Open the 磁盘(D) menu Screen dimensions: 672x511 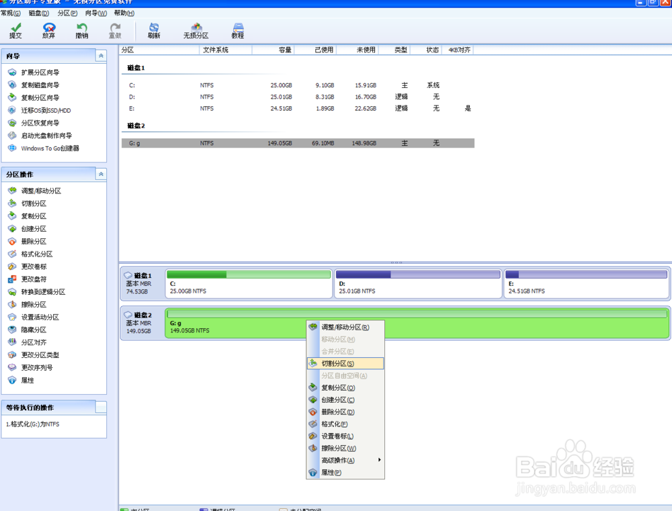click(x=39, y=13)
